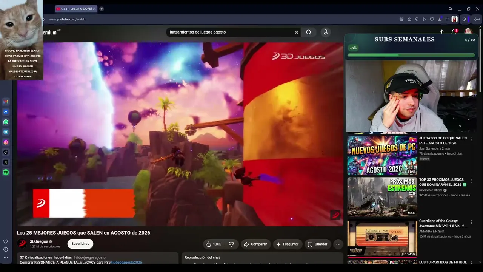Open Messenger in the browser sidebar
This screenshot has height=272, width=483.
coord(6,112)
